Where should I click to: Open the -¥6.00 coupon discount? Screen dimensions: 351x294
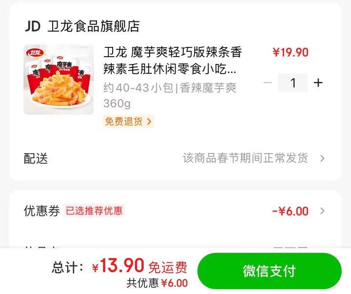(291, 211)
